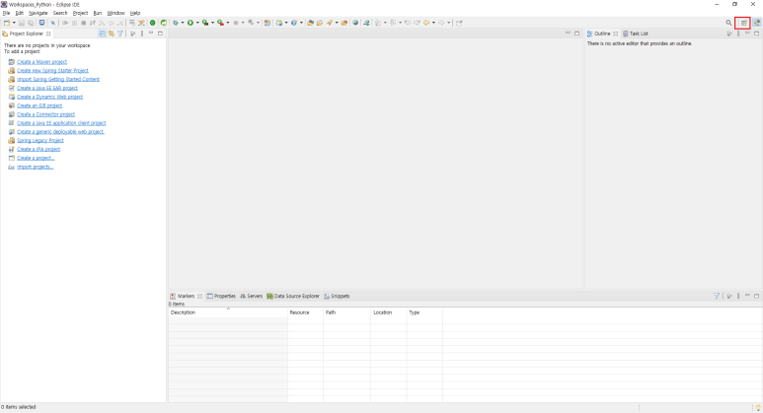This screenshot has height=413, width=763.
Task: Open the Navigate menu
Action: click(38, 13)
